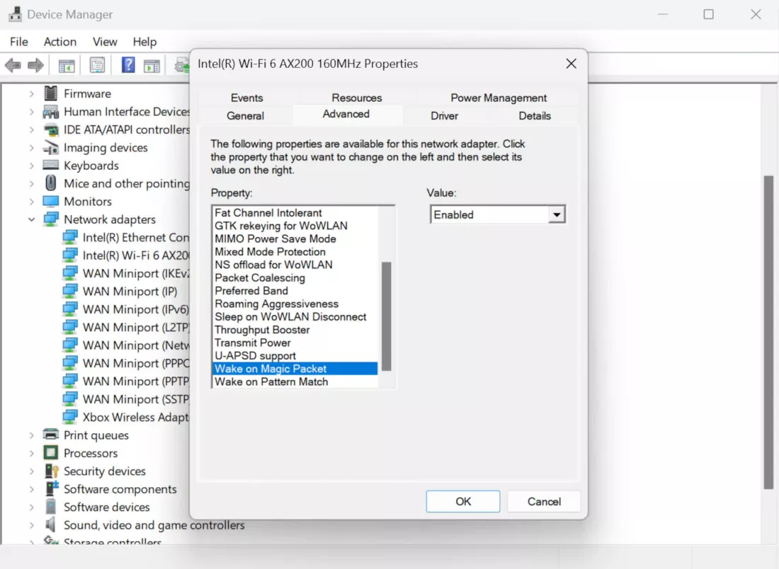The width and height of the screenshot is (779, 569).
Task: Click the Properties toolbar icon
Action: pyautogui.click(x=98, y=66)
